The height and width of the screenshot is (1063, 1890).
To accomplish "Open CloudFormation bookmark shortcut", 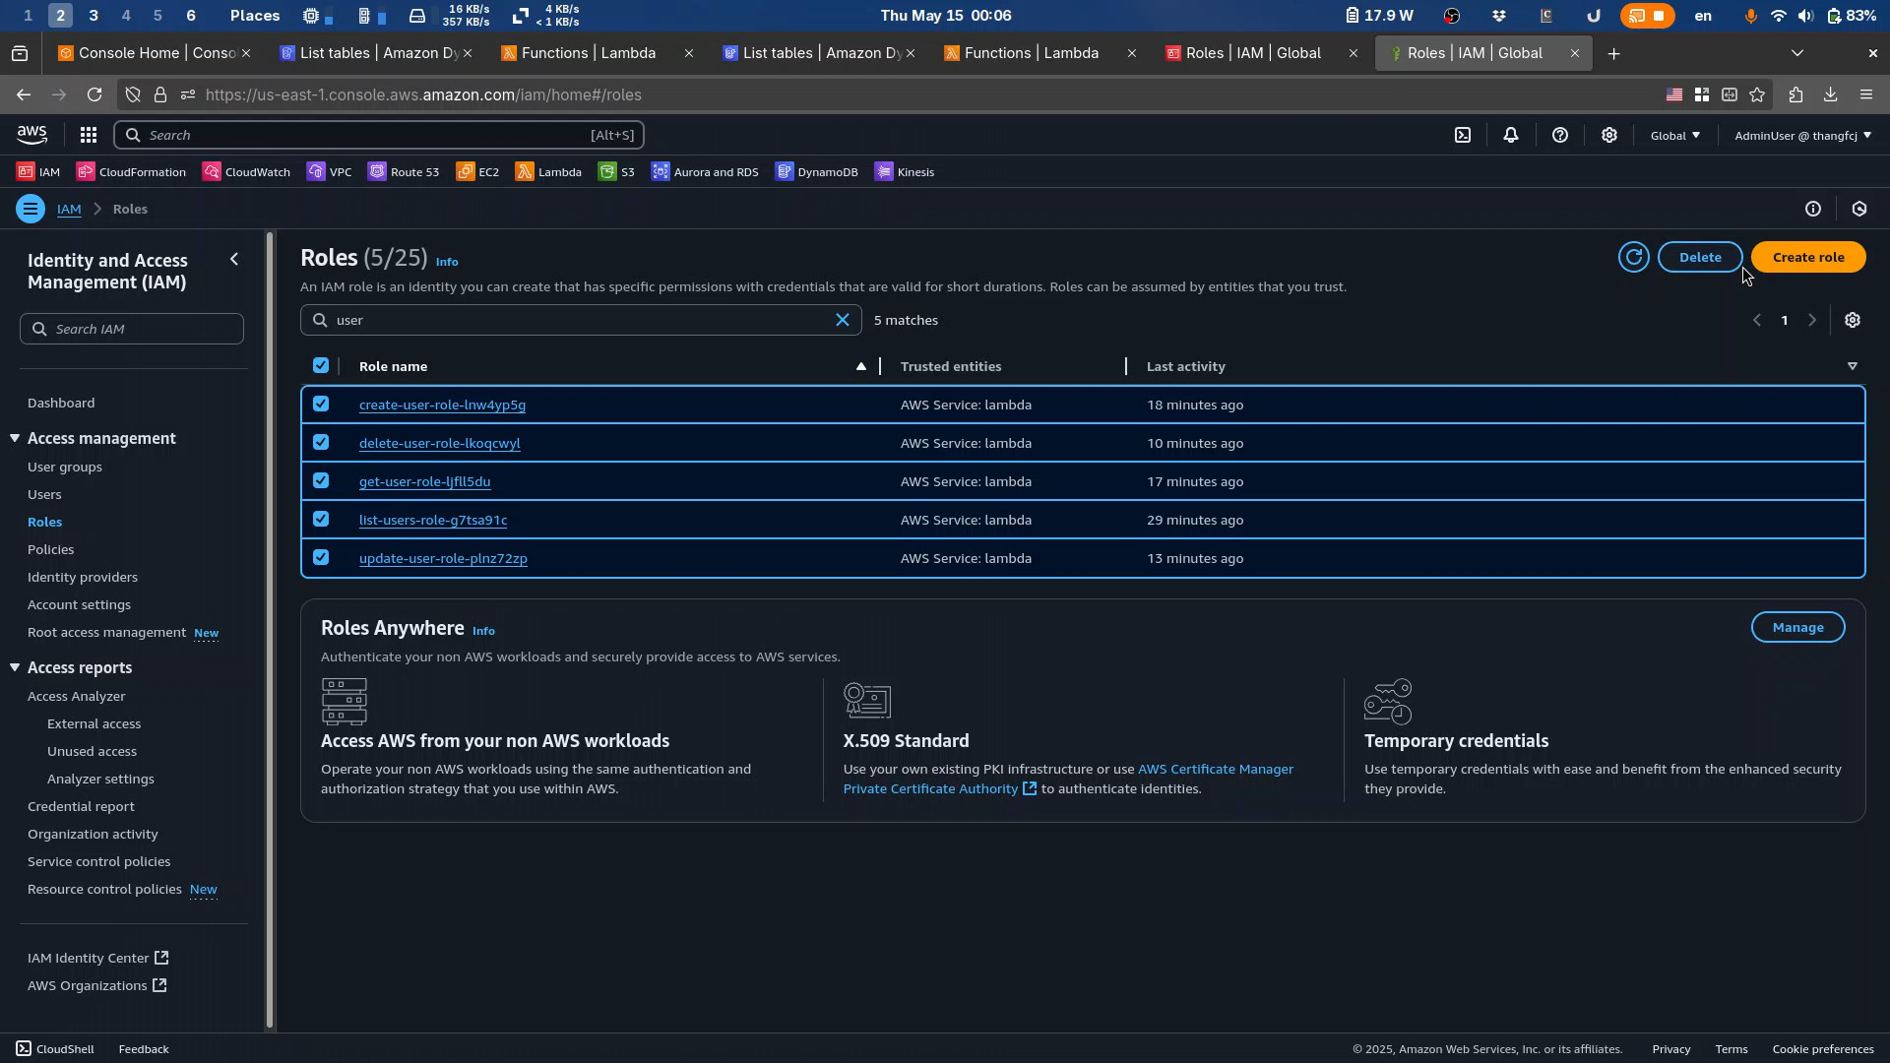I will 131,172.
